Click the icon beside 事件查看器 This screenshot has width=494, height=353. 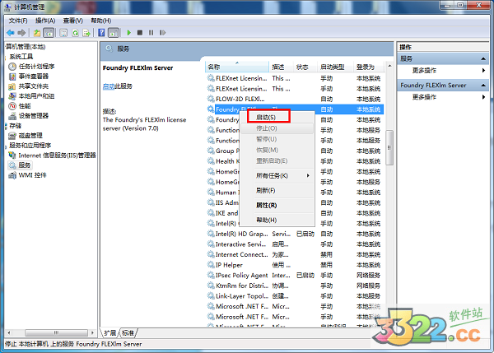[x=12, y=77]
